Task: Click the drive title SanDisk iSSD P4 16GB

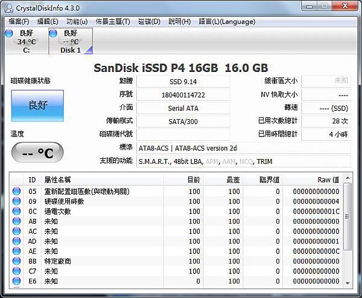Action: point(156,68)
